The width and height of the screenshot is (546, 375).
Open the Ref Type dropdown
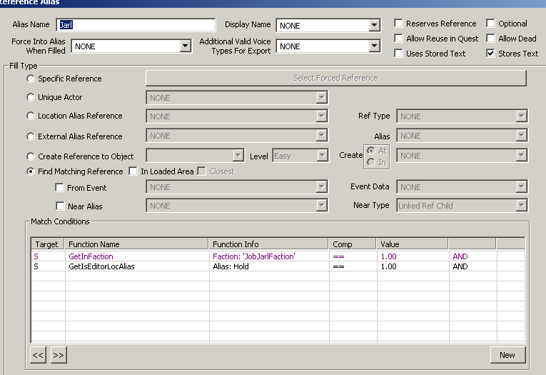tap(462, 116)
